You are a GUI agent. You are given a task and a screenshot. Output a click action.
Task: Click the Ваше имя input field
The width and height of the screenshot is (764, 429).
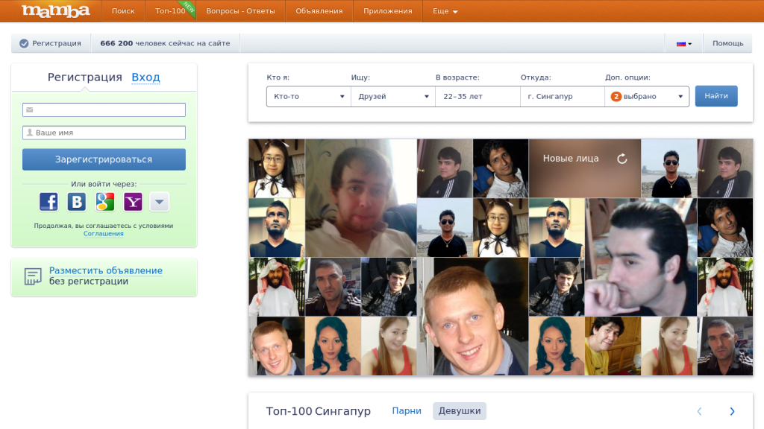tap(104, 133)
